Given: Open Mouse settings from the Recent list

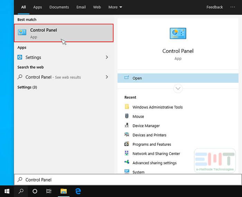Looking at the screenshot, I should [x=138, y=117].
